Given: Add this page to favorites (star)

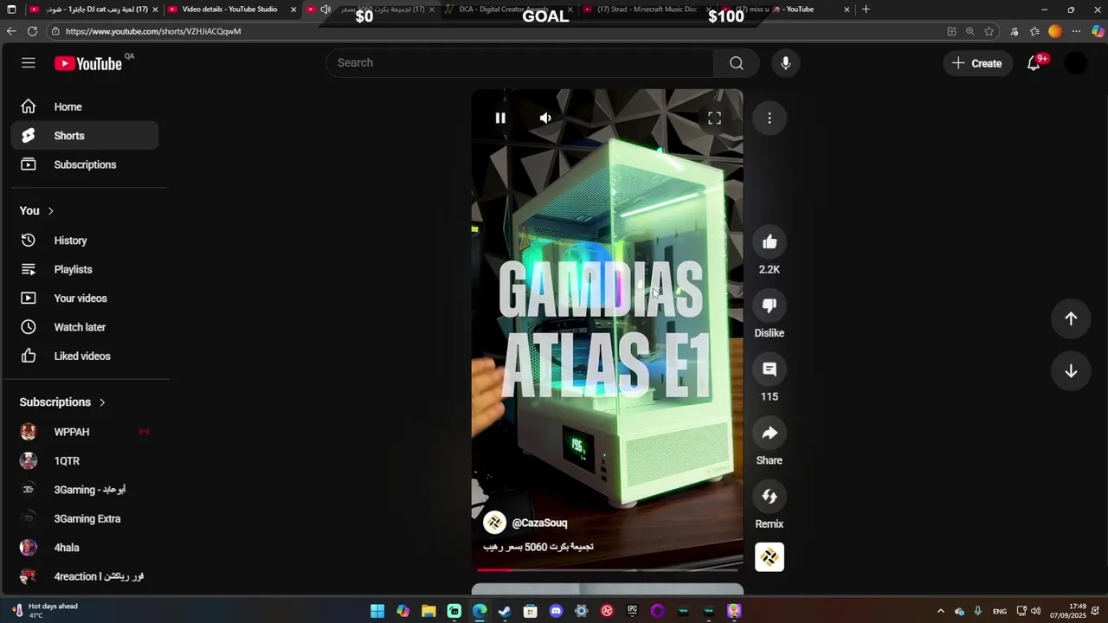Looking at the screenshot, I should click(989, 31).
